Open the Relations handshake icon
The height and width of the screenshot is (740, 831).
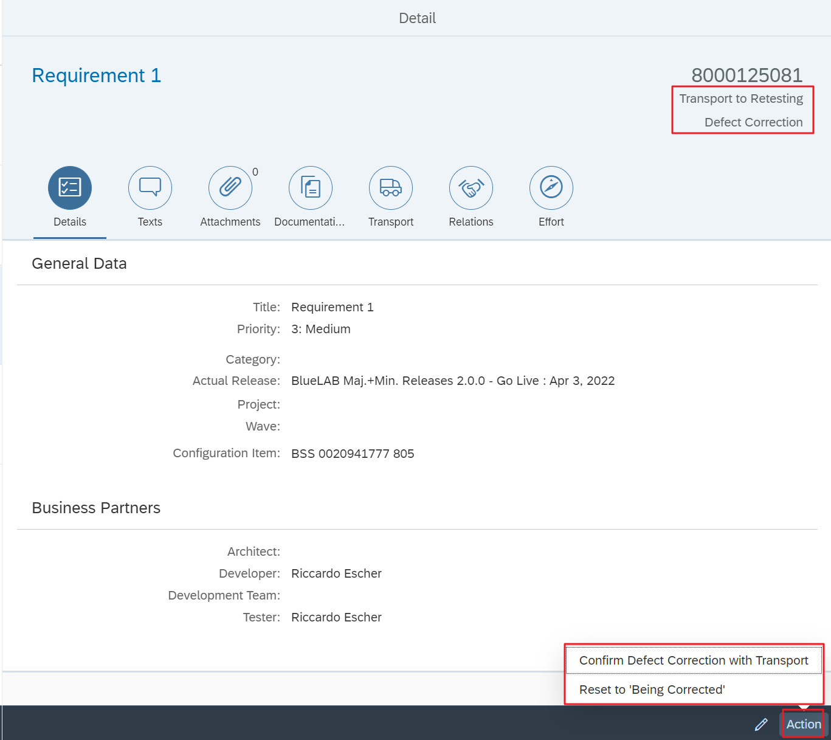click(x=471, y=187)
